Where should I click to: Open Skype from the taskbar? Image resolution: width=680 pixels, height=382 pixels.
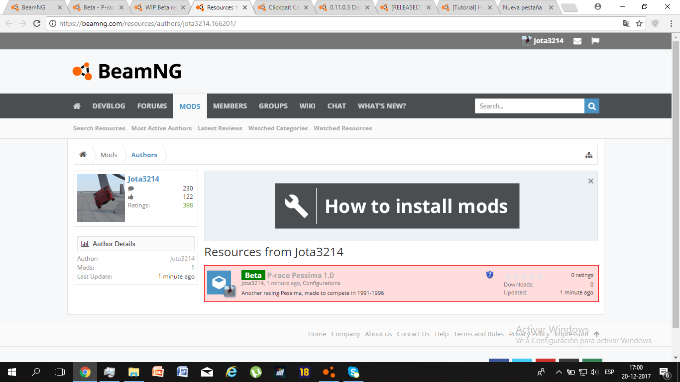click(x=353, y=372)
